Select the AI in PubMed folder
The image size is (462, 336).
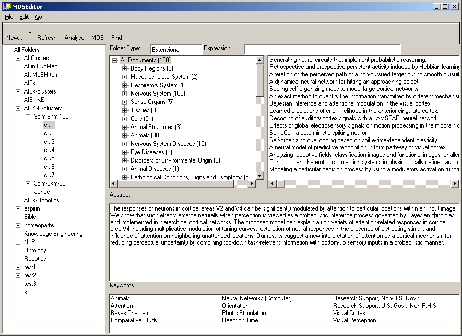tap(41, 66)
